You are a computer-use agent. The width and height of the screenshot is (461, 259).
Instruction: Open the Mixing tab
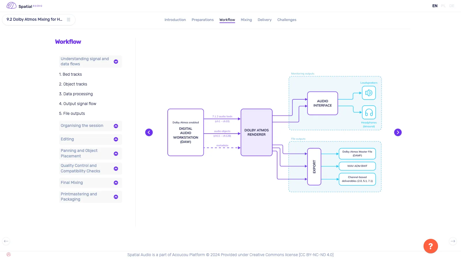click(x=246, y=20)
